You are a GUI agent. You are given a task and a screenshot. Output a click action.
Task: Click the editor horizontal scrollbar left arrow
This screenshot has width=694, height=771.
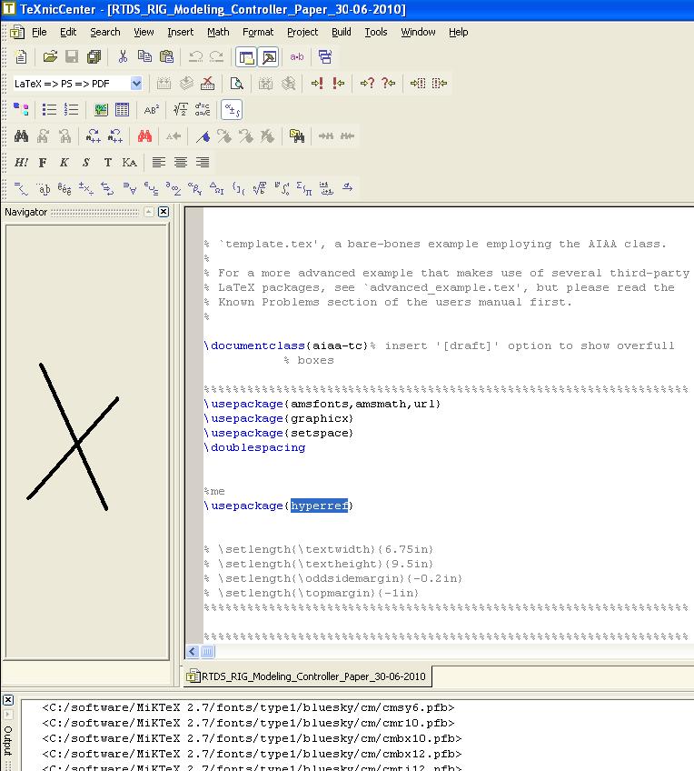pyautogui.click(x=193, y=652)
